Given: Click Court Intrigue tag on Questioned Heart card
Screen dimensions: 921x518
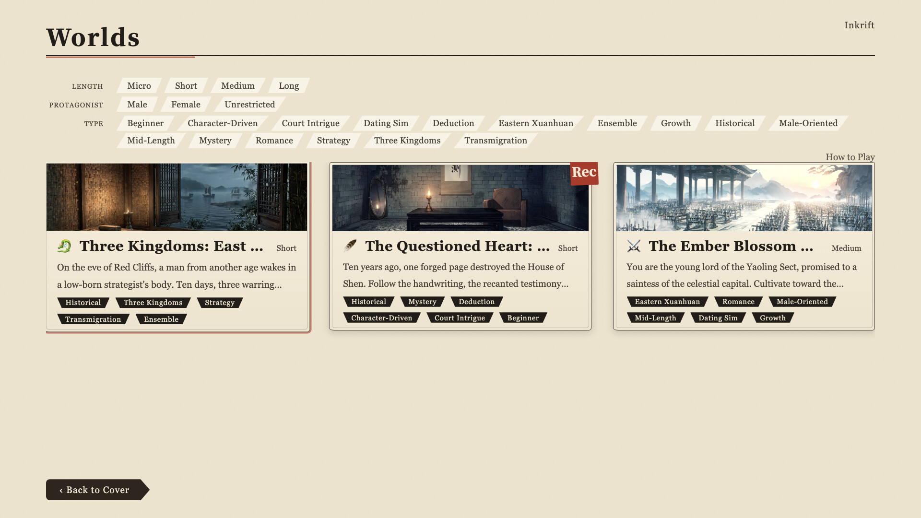Looking at the screenshot, I should (x=460, y=318).
